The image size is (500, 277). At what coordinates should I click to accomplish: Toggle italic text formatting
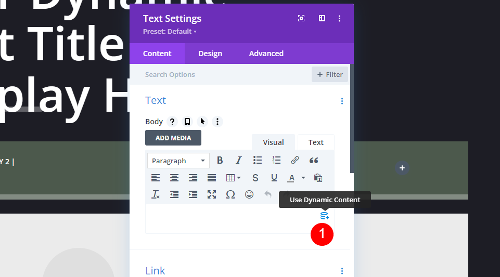[x=238, y=161]
